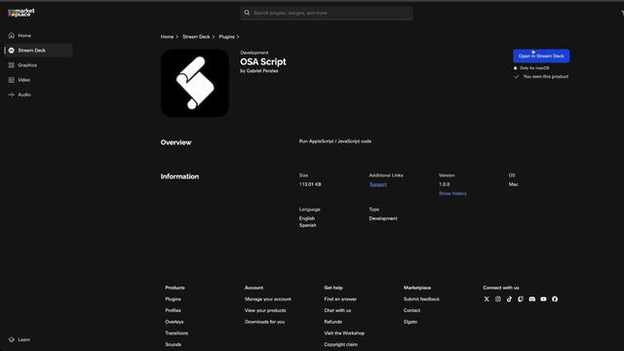Click the OSA Script title text
The height and width of the screenshot is (351, 624).
click(x=263, y=61)
